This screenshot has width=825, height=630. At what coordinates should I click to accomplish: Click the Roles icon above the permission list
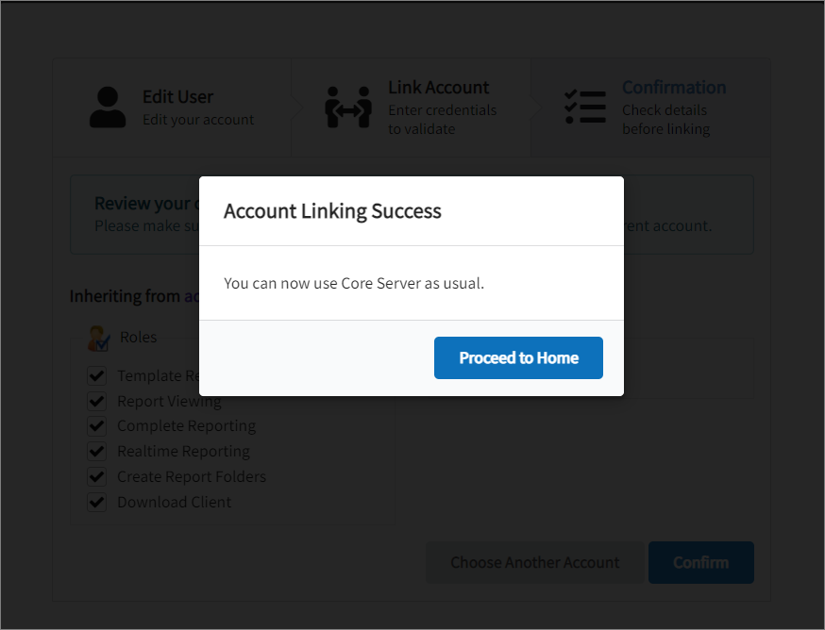(98, 338)
